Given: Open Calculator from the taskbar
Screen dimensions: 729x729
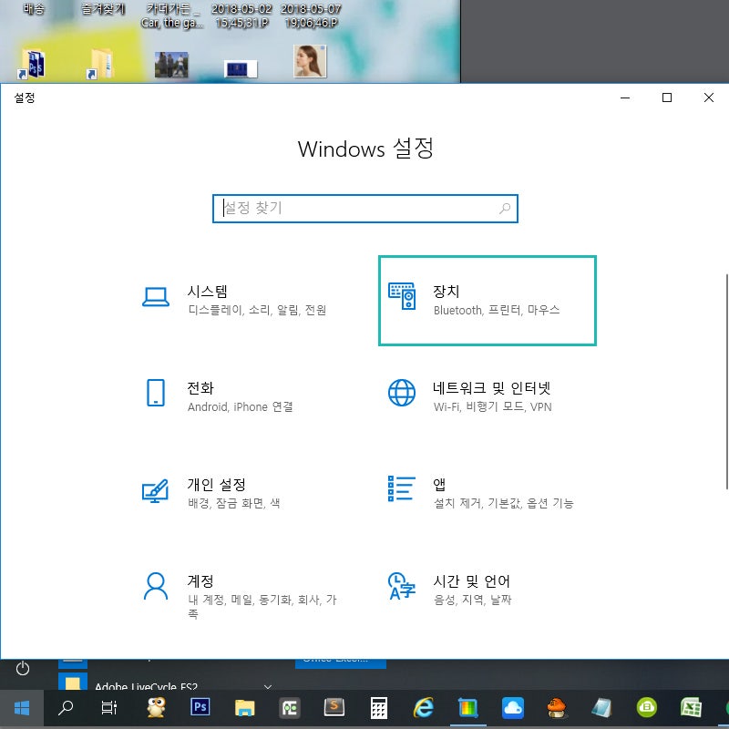Looking at the screenshot, I should point(378,708).
